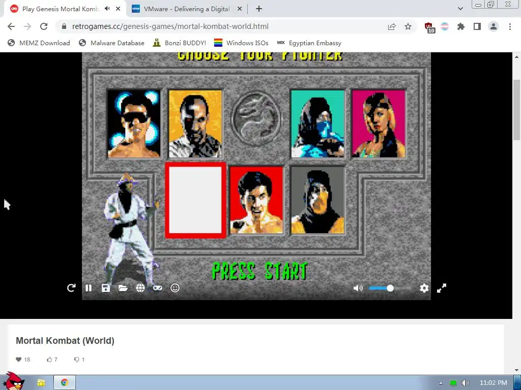The image size is (521, 390).
Task: Switch to Play Genesis Mortal Kombat tab
Action: (x=60, y=9)
